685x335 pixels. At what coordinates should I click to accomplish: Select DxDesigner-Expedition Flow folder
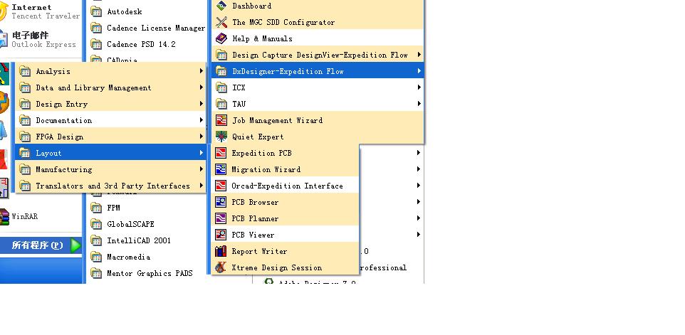318,71
